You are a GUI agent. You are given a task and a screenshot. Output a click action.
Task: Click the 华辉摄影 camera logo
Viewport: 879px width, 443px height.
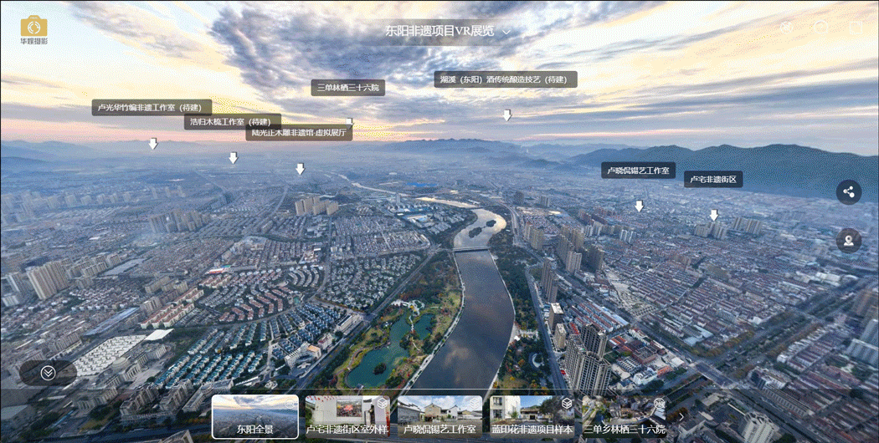pos(33,28)
